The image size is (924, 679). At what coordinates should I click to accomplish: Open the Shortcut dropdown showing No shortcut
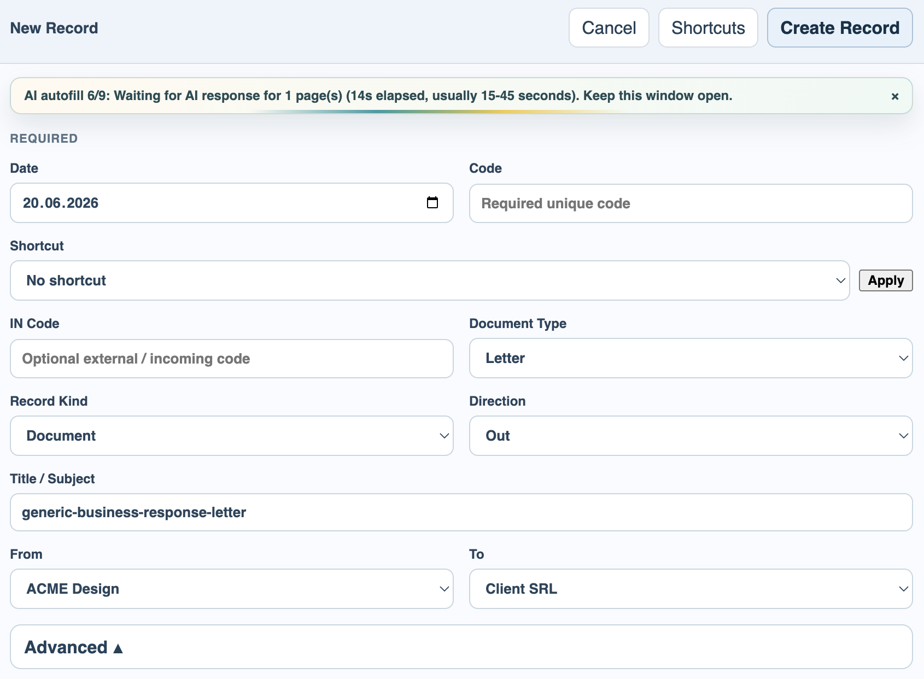coord(430,280)
